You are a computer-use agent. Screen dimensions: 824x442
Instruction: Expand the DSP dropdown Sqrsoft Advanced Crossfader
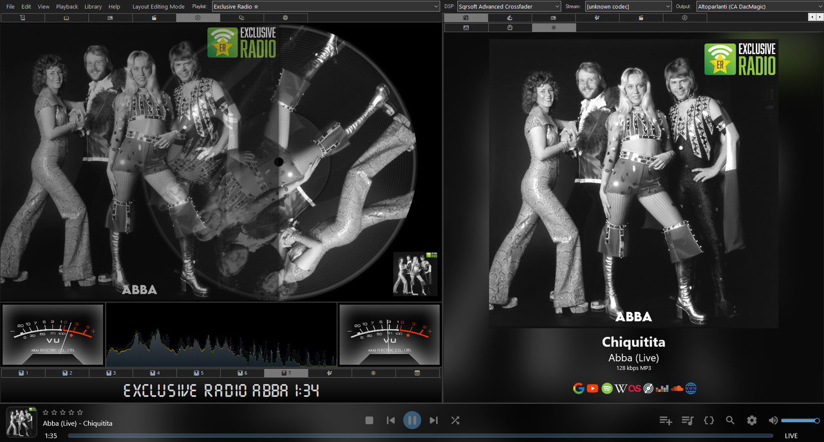click(x=509, y=6)
